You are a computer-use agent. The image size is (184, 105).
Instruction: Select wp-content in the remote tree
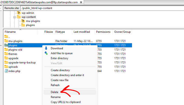[29, 17]
